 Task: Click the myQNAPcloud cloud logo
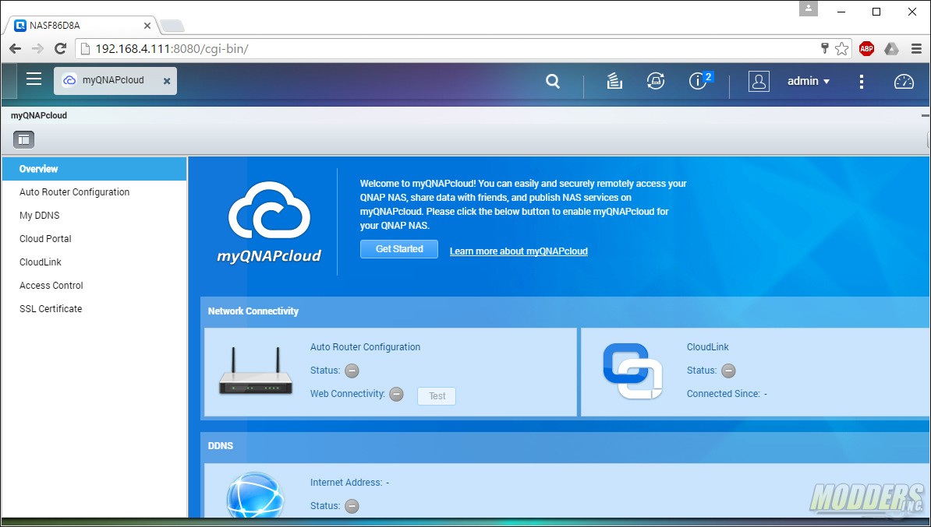pyautogui.click(x=270, y=223)
